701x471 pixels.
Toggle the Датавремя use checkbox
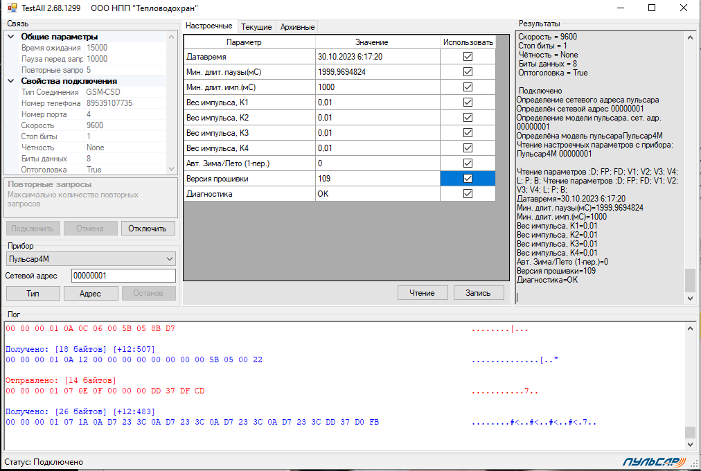point(468,57)
